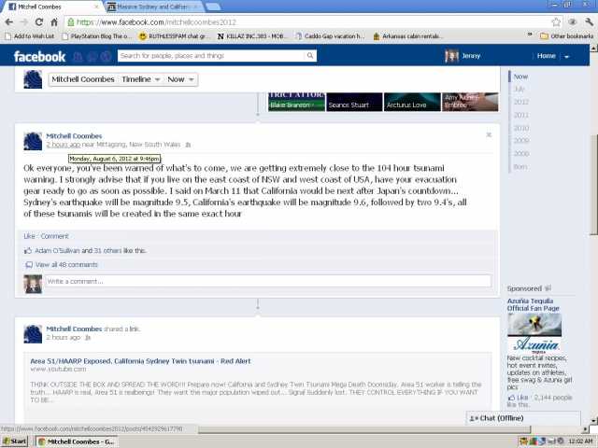This screenshot has width=598, height=448.
Task: Open Facebook messages icon
Action: coord(92,56)
